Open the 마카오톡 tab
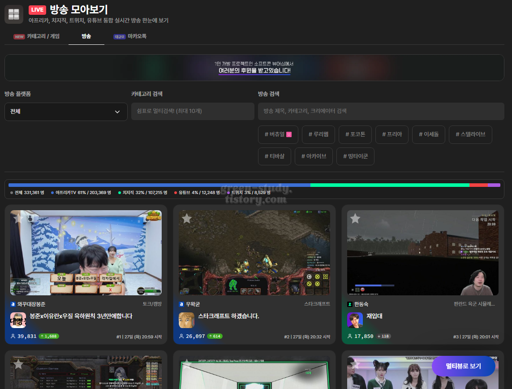512x389 pixels. pyautogui.click(x=130, y=36)
